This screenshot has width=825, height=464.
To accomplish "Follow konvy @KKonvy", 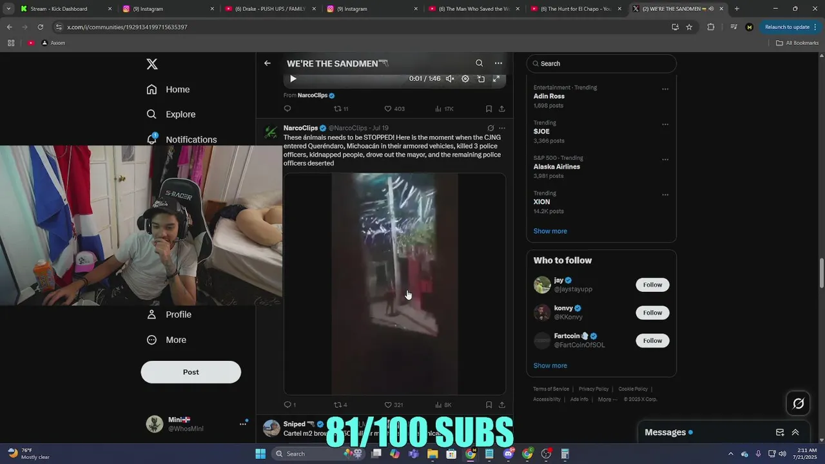I will (x=652, y=313).
